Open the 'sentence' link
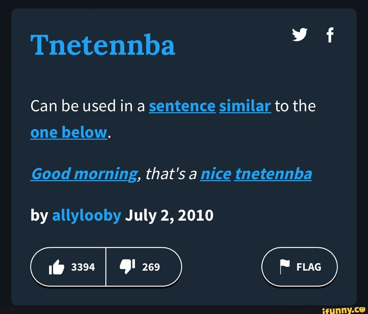Screen dimensions: 368x314 (x=182, y=106)
